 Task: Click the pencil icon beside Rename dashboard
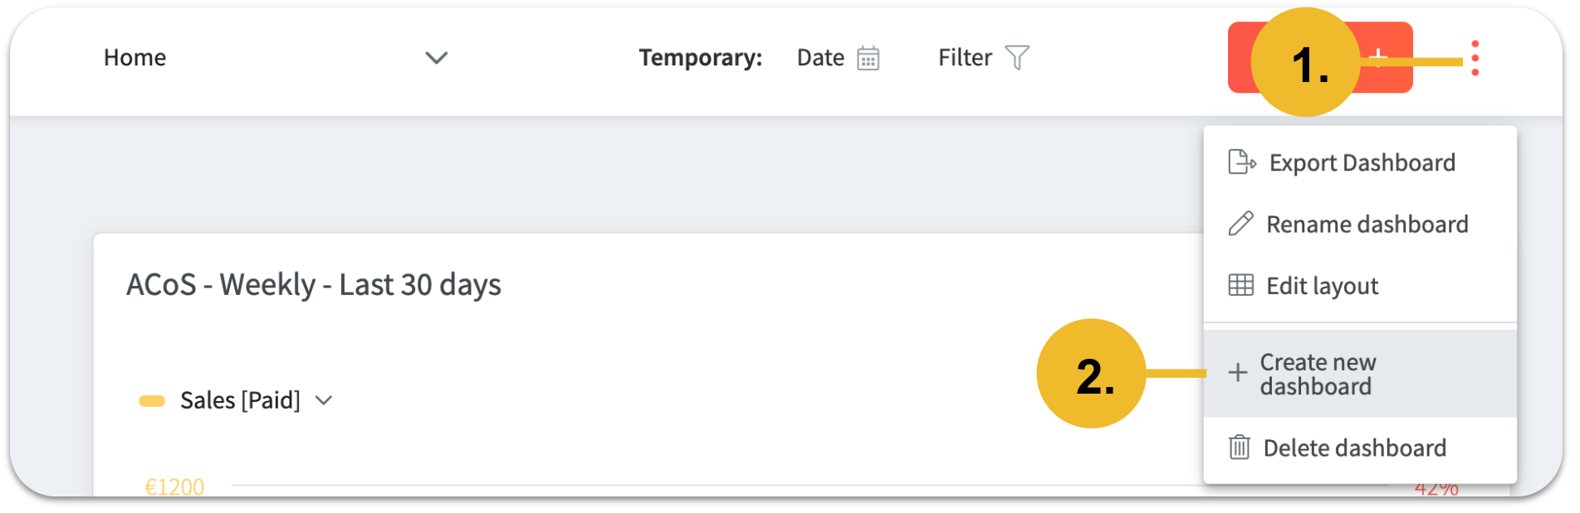(1240, 224)
